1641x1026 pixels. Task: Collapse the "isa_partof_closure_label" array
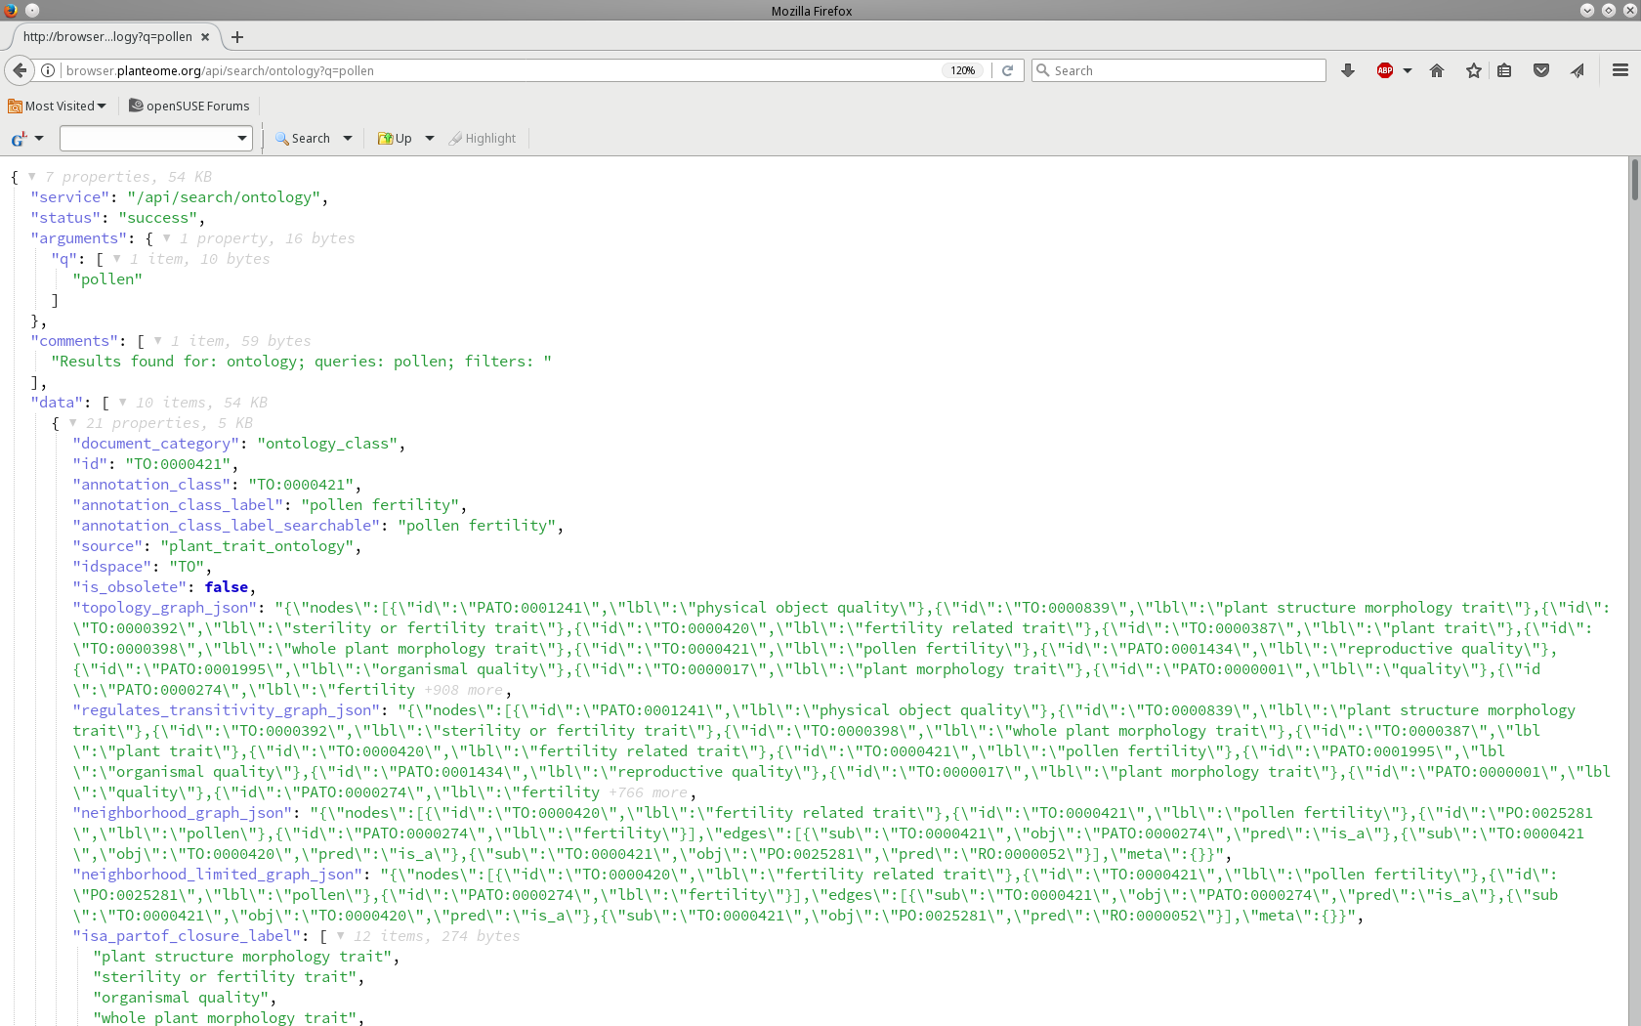click(341, 936)
